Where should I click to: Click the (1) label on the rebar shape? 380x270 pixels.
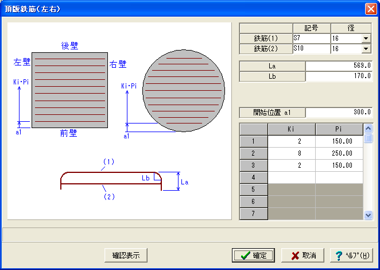click(x=109, y=162)
